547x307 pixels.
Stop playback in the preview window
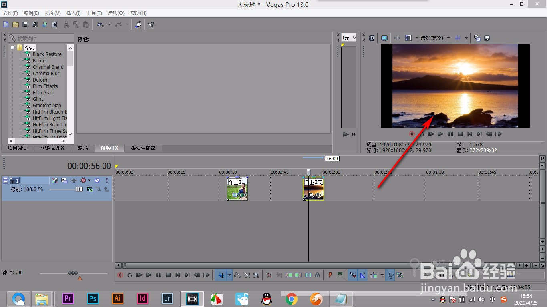coord(460,134)
